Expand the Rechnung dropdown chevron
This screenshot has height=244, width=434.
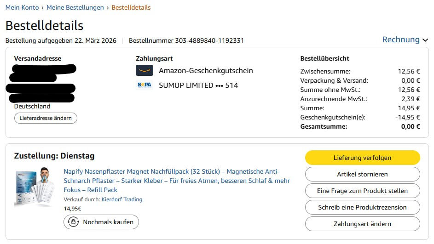coord(425,40)
